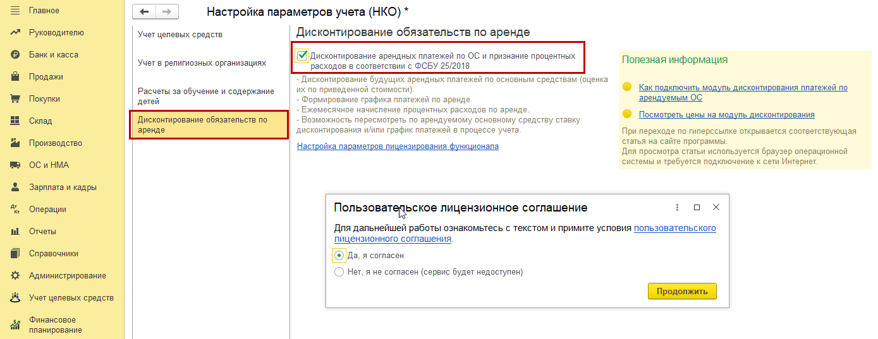Open the Главное section

click(44, 11)
